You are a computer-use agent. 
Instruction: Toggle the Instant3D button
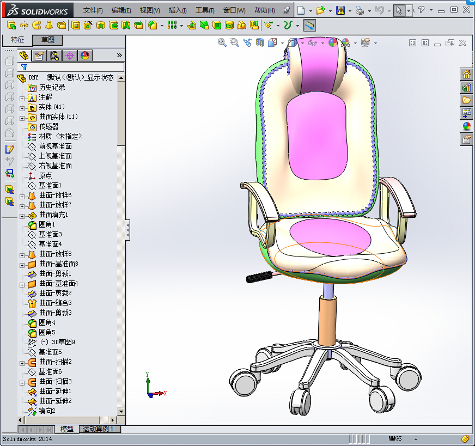tap(309, 26)
